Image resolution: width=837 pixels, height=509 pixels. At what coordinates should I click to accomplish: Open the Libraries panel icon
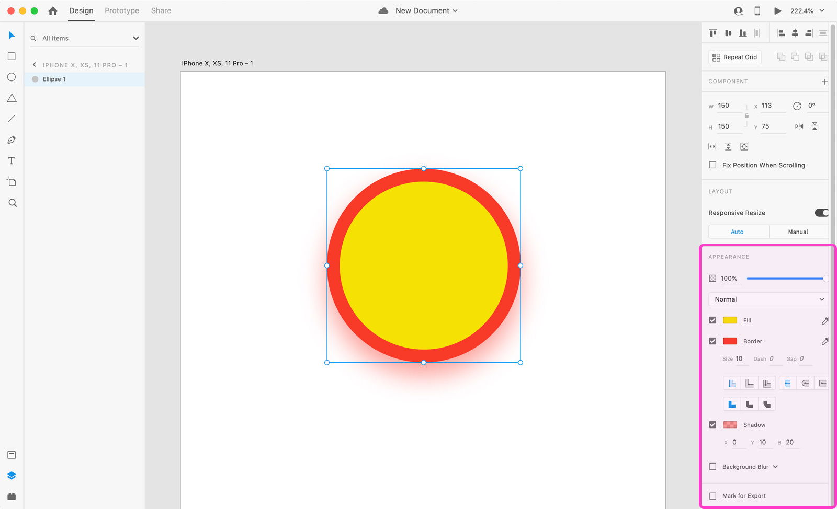pyautogui.click(x=12, y=455)
